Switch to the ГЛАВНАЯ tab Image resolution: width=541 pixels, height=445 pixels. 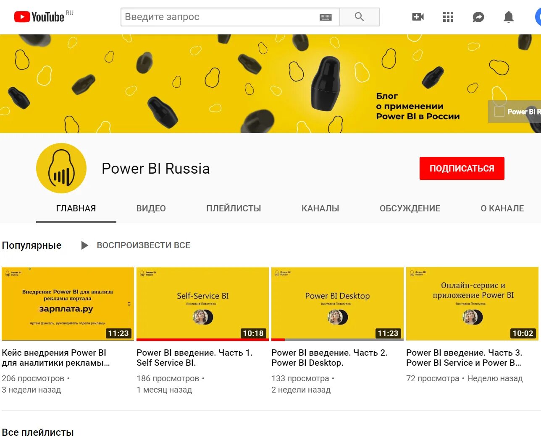tap(76, 208)
